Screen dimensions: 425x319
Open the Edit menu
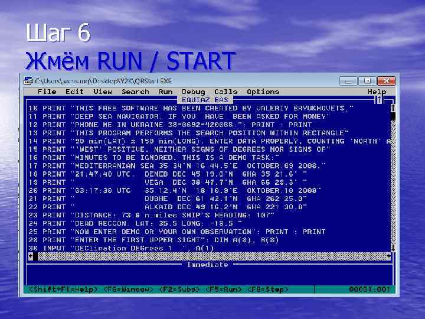pyautogui.click(x=75, y=92)
